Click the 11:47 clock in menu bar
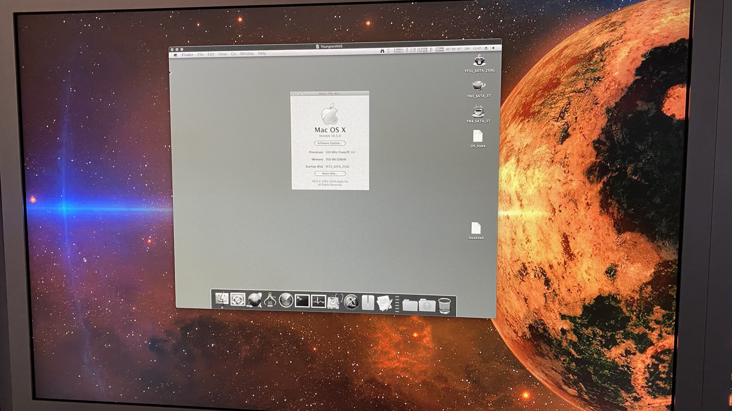Screen dimensions: 732x411 477,48
